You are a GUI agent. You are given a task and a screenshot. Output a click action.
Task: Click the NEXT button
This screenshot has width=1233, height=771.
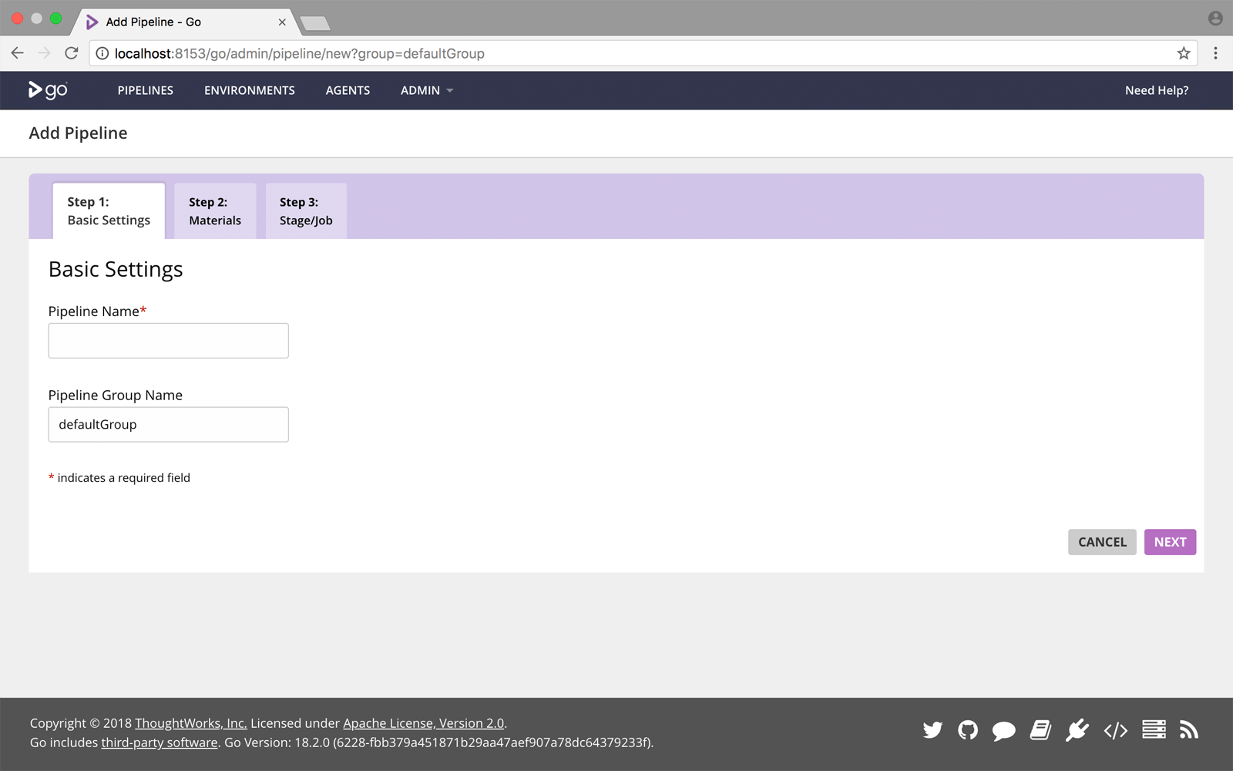click(x=1170, y=542)
